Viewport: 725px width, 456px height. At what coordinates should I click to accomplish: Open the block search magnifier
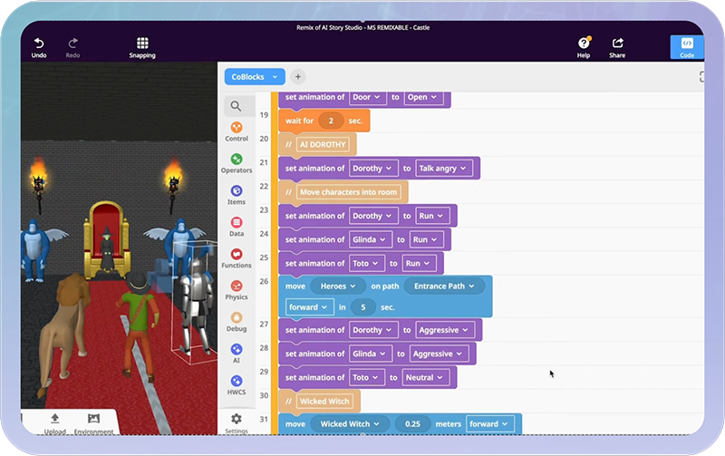point(236,106)
